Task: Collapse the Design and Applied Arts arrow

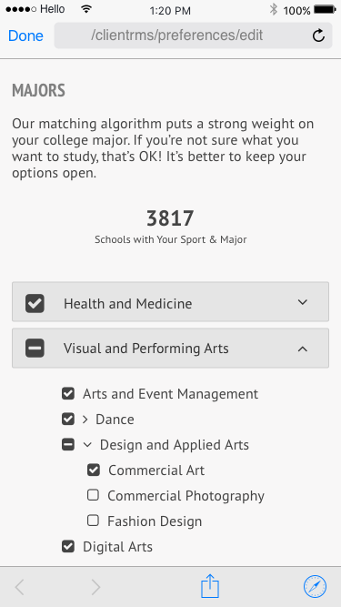Action: [x=88, y=445]
